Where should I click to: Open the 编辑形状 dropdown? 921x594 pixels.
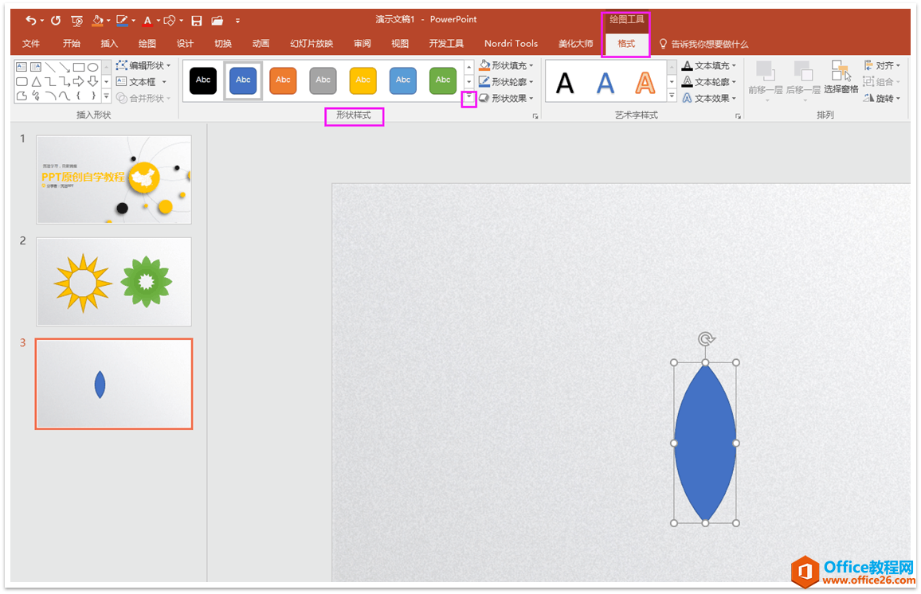(143, 65)
